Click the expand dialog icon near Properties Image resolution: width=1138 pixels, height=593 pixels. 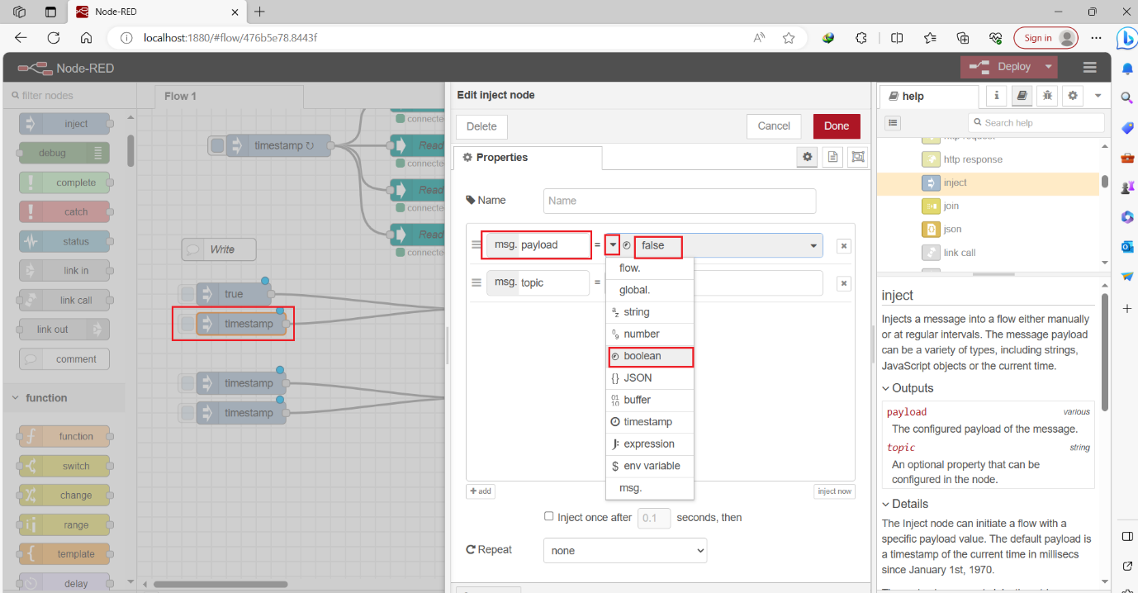tap(857, 156)
